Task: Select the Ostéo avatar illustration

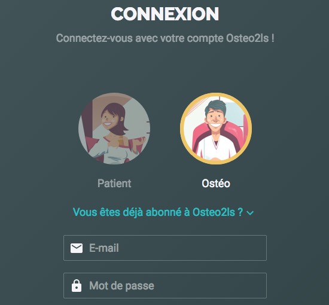Action: pyautogui.click(x=216, y=129)
